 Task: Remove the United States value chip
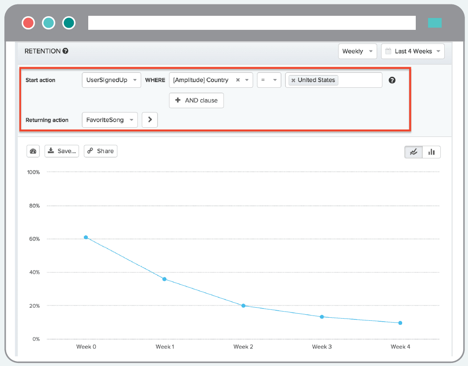294,80
